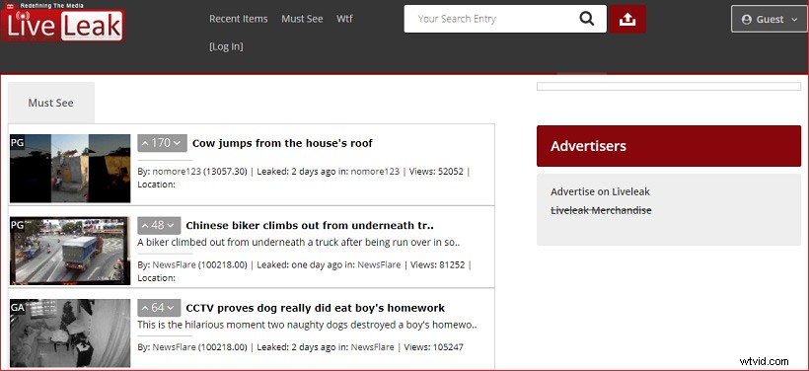Open the Wtf section
Screen dimensions: 809x371
[x=344, y=19]
